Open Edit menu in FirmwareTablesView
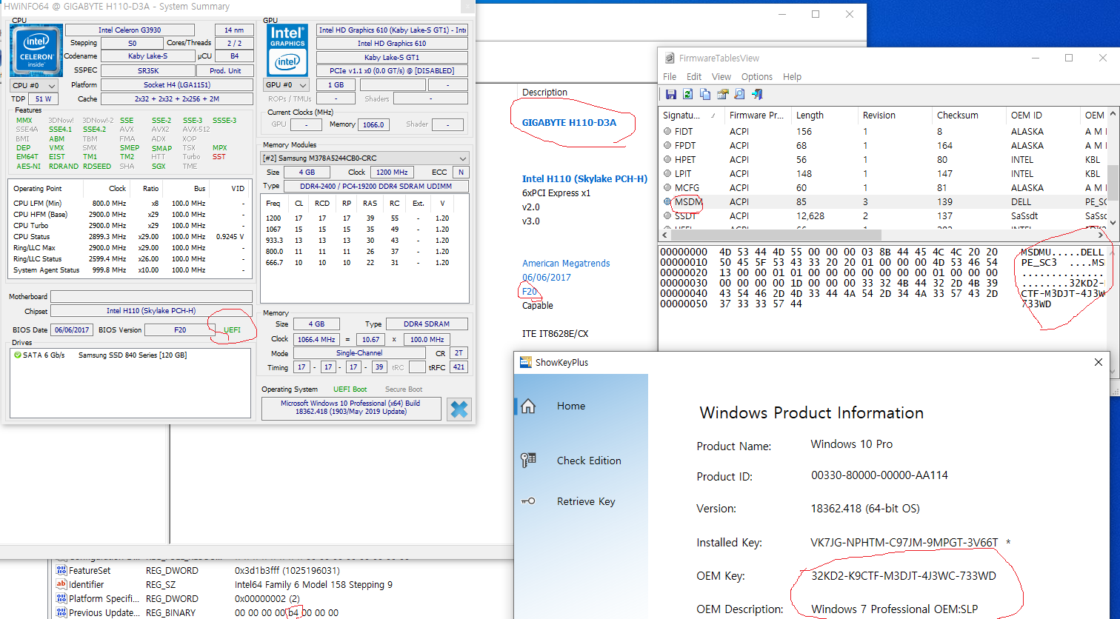Image resolution: width=1120 pixels, height=619 pixels. click(694, 76)
